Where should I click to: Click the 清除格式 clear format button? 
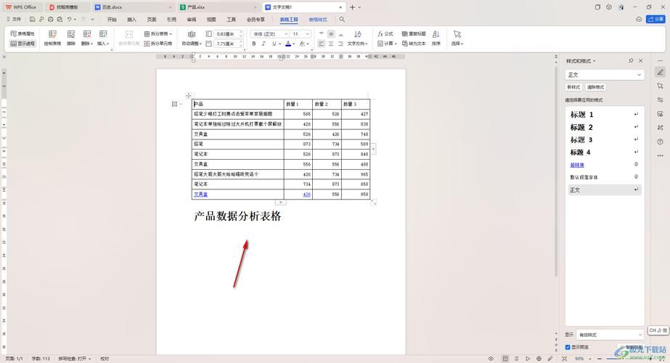[595, 87]
